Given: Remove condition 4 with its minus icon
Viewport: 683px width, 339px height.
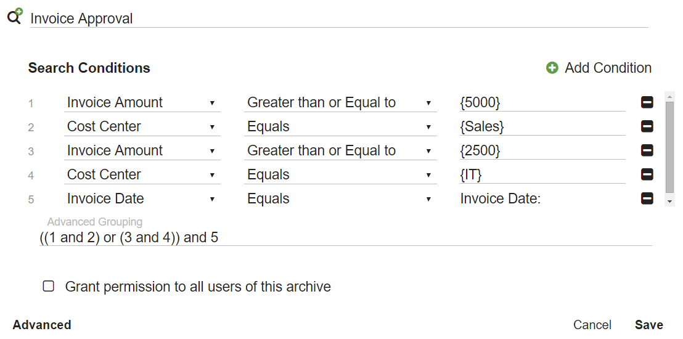Looking at the screenshot, I should [647, 175].
